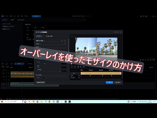Step to previous frame in overlay dialog
Screen dimensions: 157x118
coord(78,67)
